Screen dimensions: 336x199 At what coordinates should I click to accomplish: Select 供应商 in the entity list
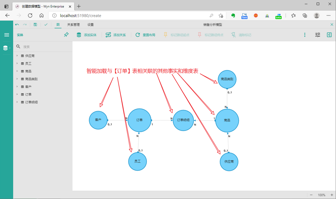coord(30,56)
